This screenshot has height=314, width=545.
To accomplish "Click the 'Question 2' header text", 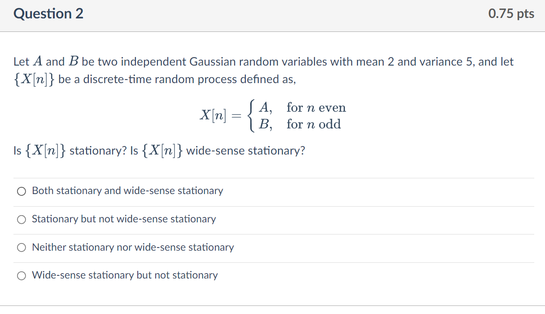I will coord(48,13).
